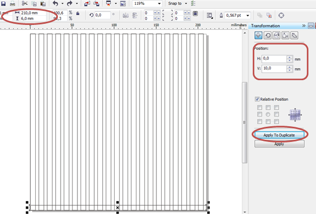Click the Import icon

click(x=87, y=3)
